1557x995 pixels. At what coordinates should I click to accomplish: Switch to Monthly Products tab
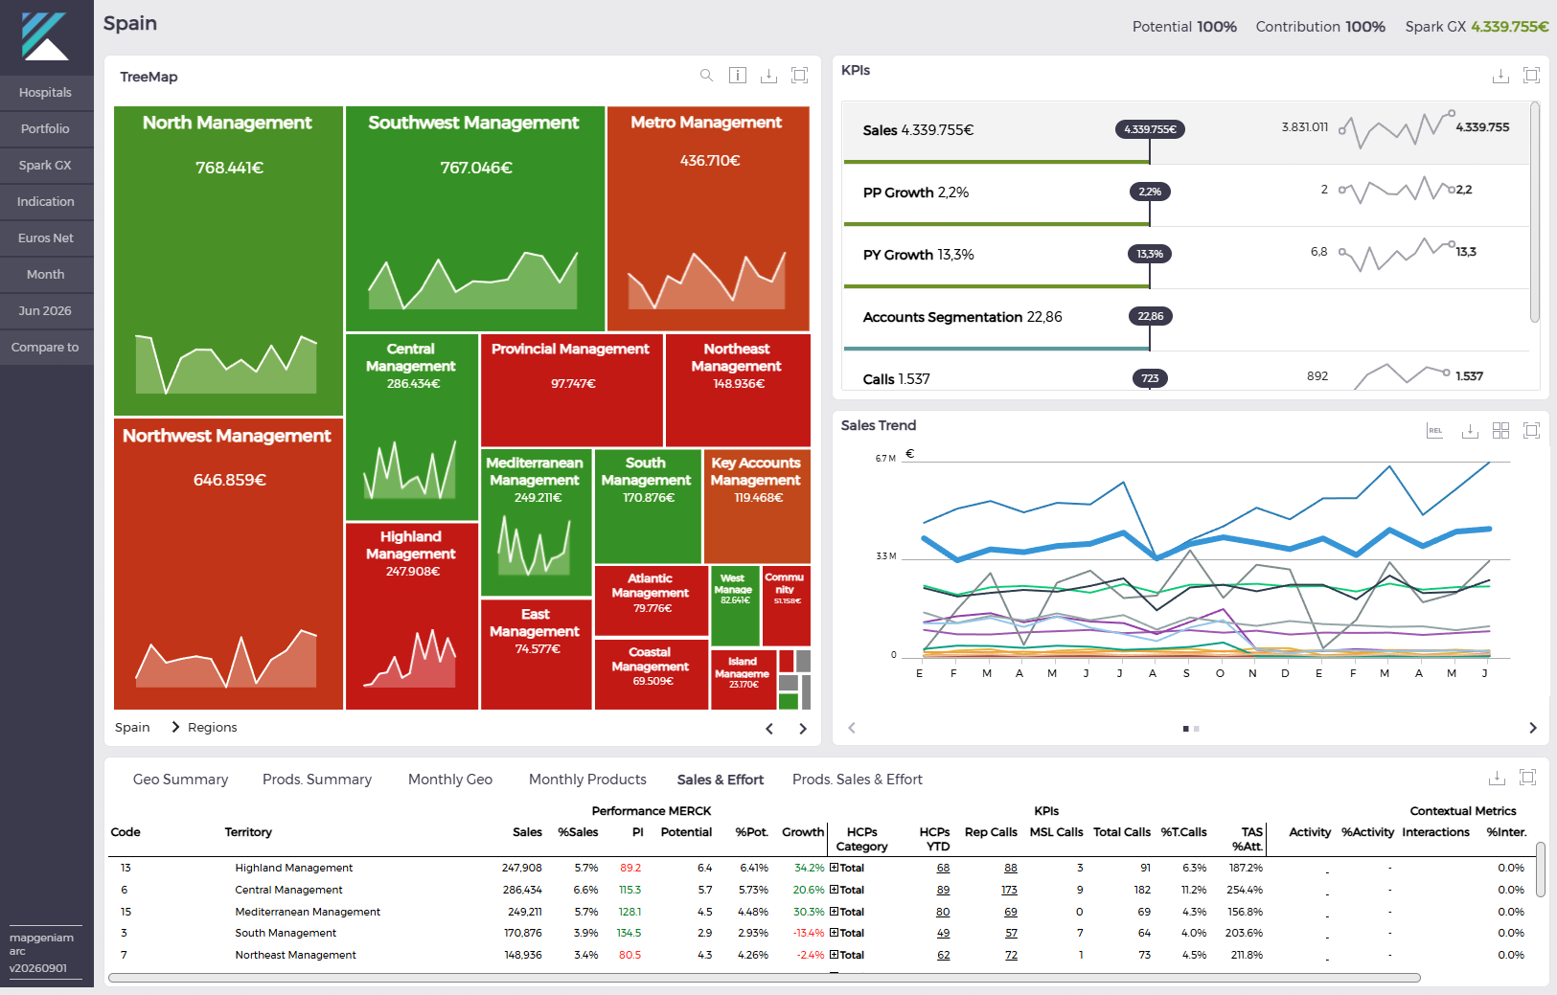coord(587,780)
